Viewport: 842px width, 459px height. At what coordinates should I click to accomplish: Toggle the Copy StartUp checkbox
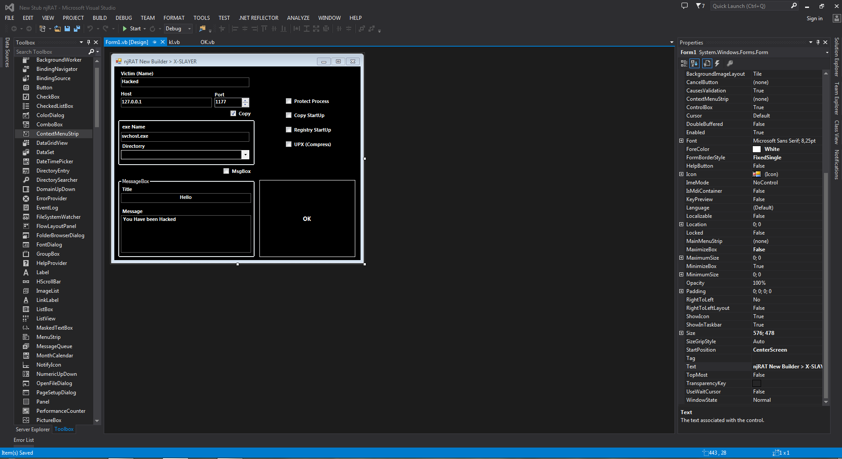pos(288,115)
